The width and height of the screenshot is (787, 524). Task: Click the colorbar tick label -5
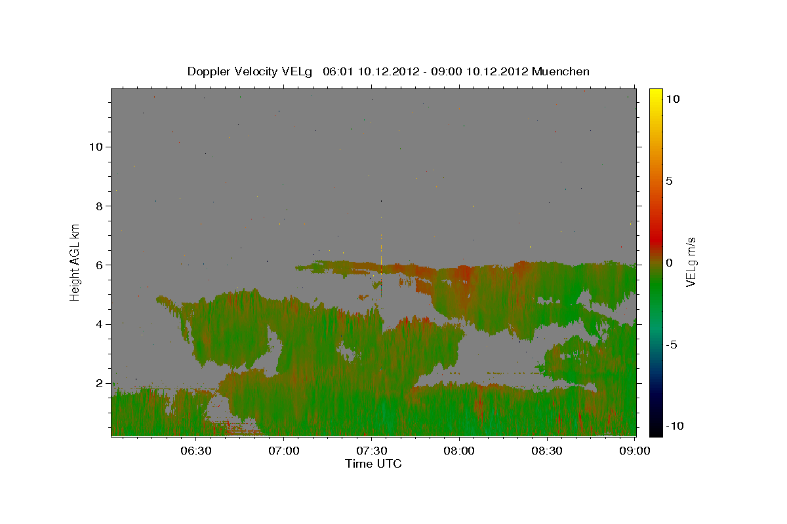[672, 345]
